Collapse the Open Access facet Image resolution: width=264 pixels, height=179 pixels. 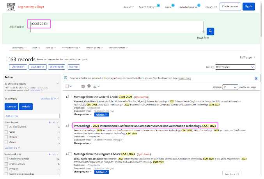[58, 122]
